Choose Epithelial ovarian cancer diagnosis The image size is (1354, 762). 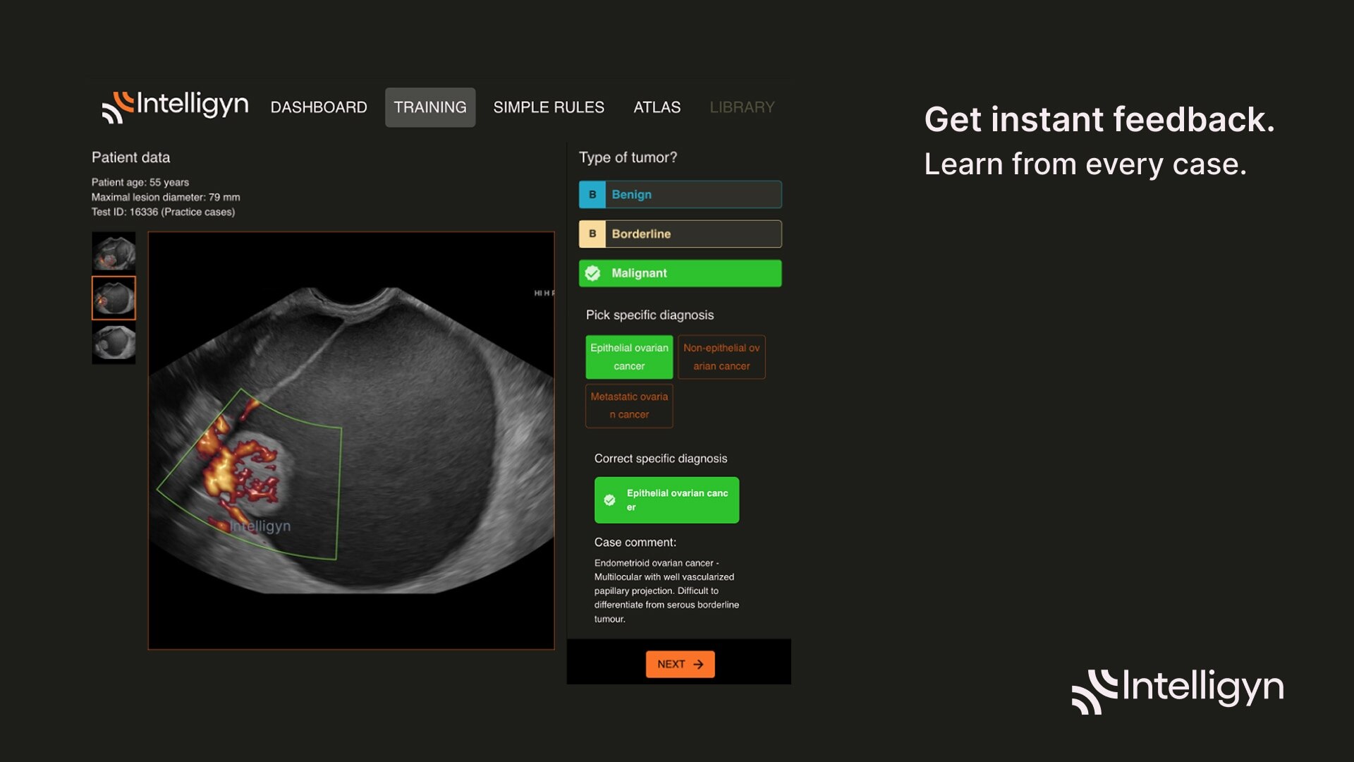629,357
